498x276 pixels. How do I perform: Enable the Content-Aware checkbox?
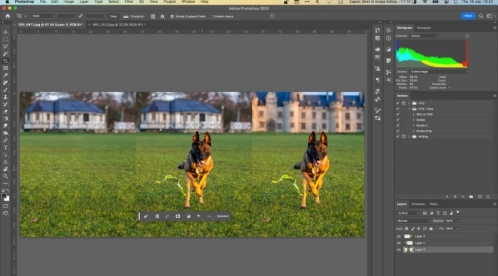209,16
